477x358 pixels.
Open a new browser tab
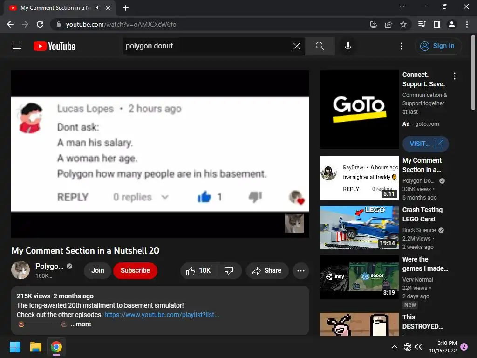tap(126, 8)
